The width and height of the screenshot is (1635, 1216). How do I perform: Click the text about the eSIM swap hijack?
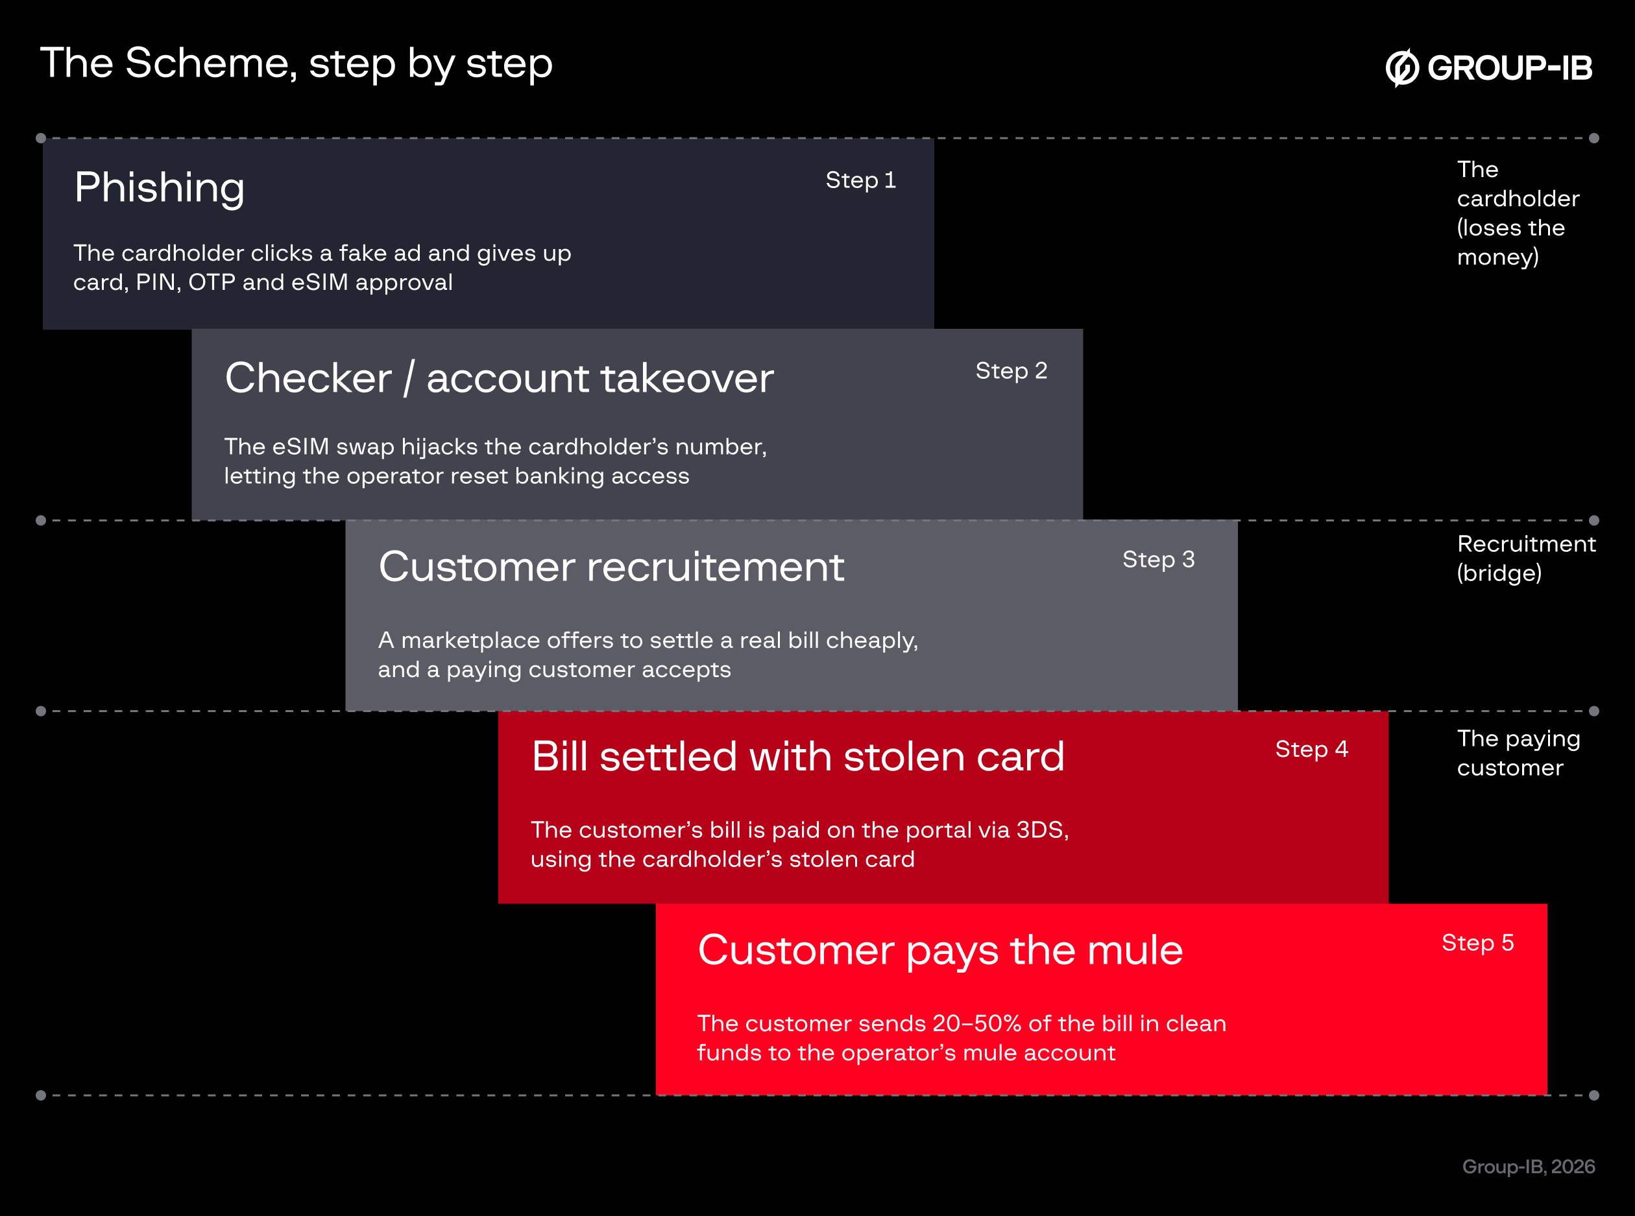pos(496,461)
